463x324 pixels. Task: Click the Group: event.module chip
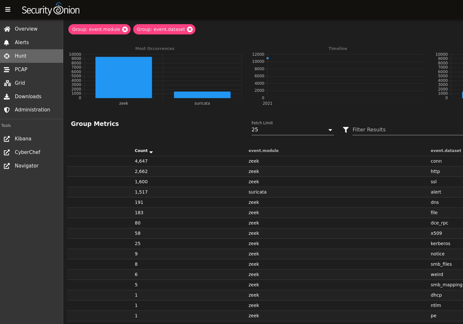click(x=96, y=29)
